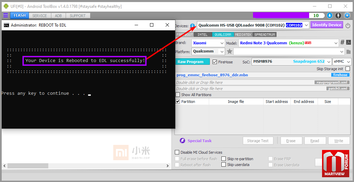The image size is (354, 182).
Task: Click the Erase button
Action: click(291, 140)
